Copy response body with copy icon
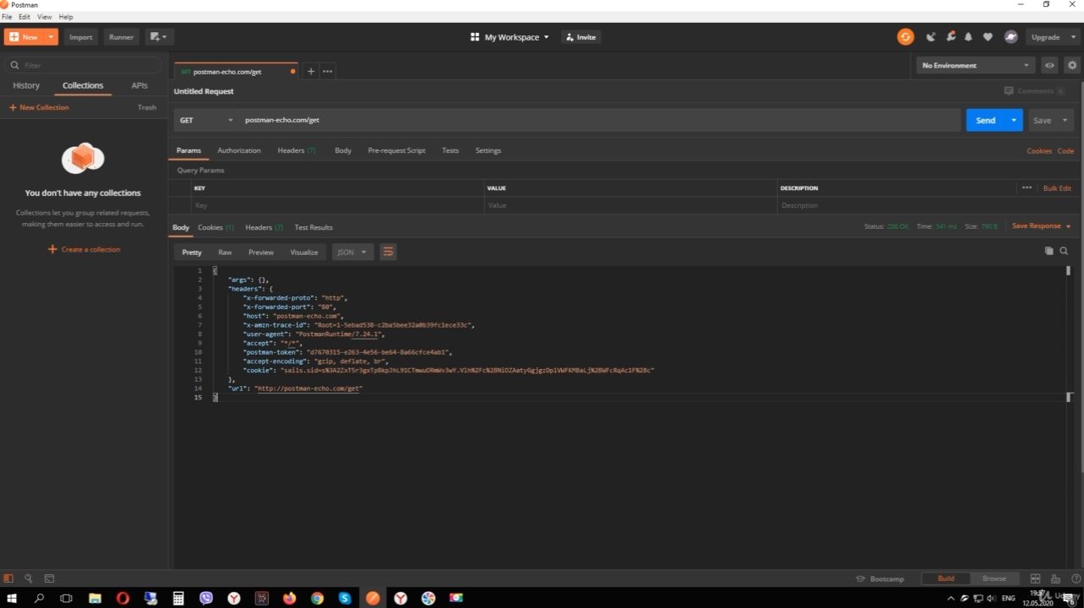1084x608 pixels. [x=1049, y=251]
